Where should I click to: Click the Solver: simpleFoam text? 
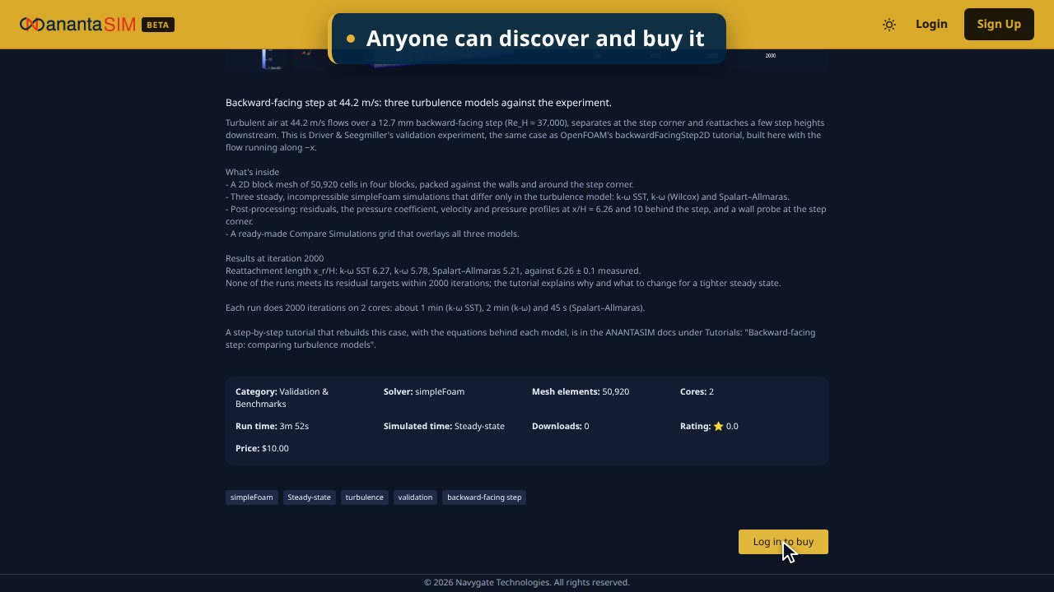coord(424,391)
